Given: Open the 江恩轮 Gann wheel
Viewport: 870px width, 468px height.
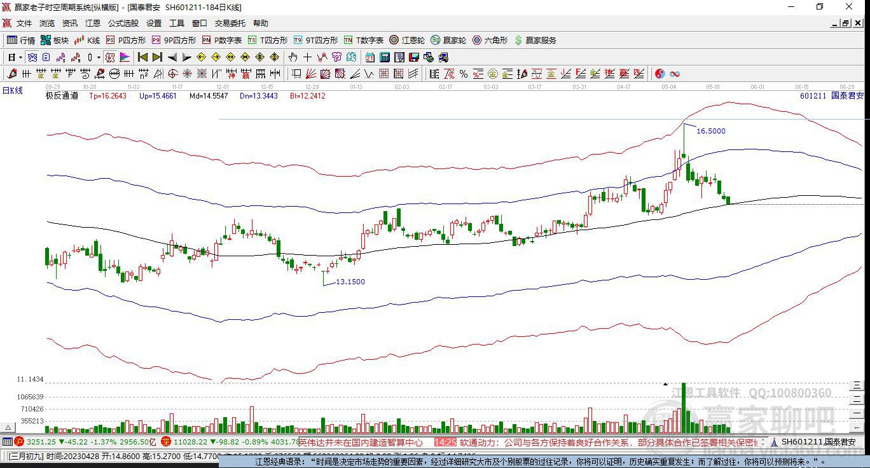Looking at the screenshot, I should 408,40.
